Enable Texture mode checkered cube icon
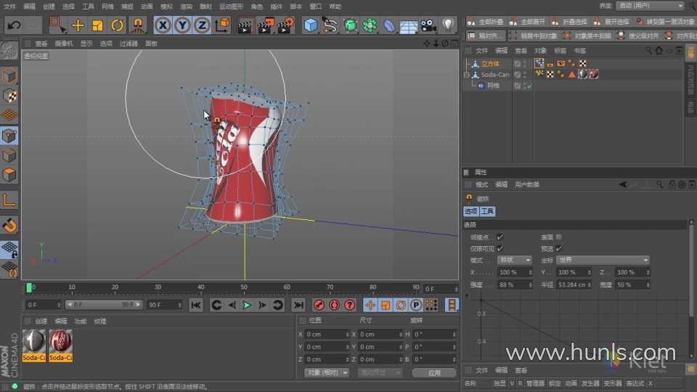 pos(9,96)
